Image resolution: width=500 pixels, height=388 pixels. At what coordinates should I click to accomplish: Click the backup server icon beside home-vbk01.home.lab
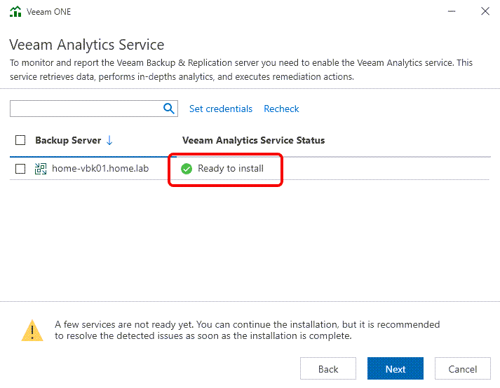[x=41, y=169]
